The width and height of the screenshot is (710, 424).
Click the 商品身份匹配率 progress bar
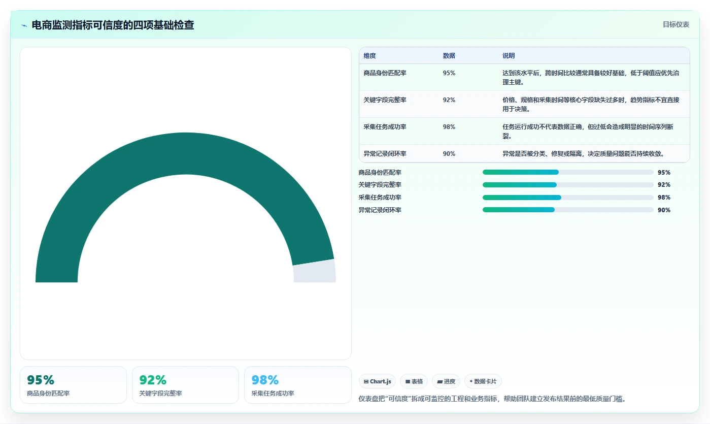pyautogui.click(x=568, y=172)
